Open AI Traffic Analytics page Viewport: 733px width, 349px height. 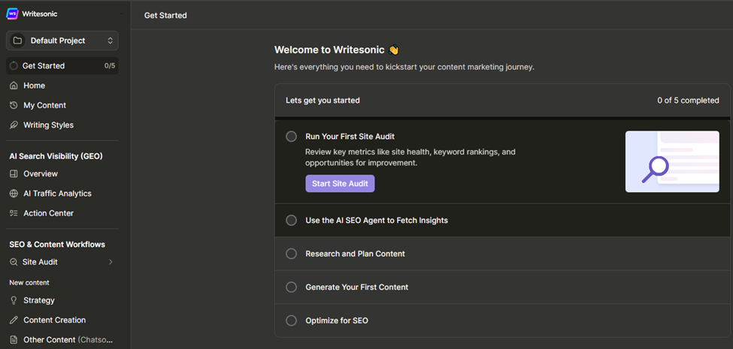[x=62, y=193]
